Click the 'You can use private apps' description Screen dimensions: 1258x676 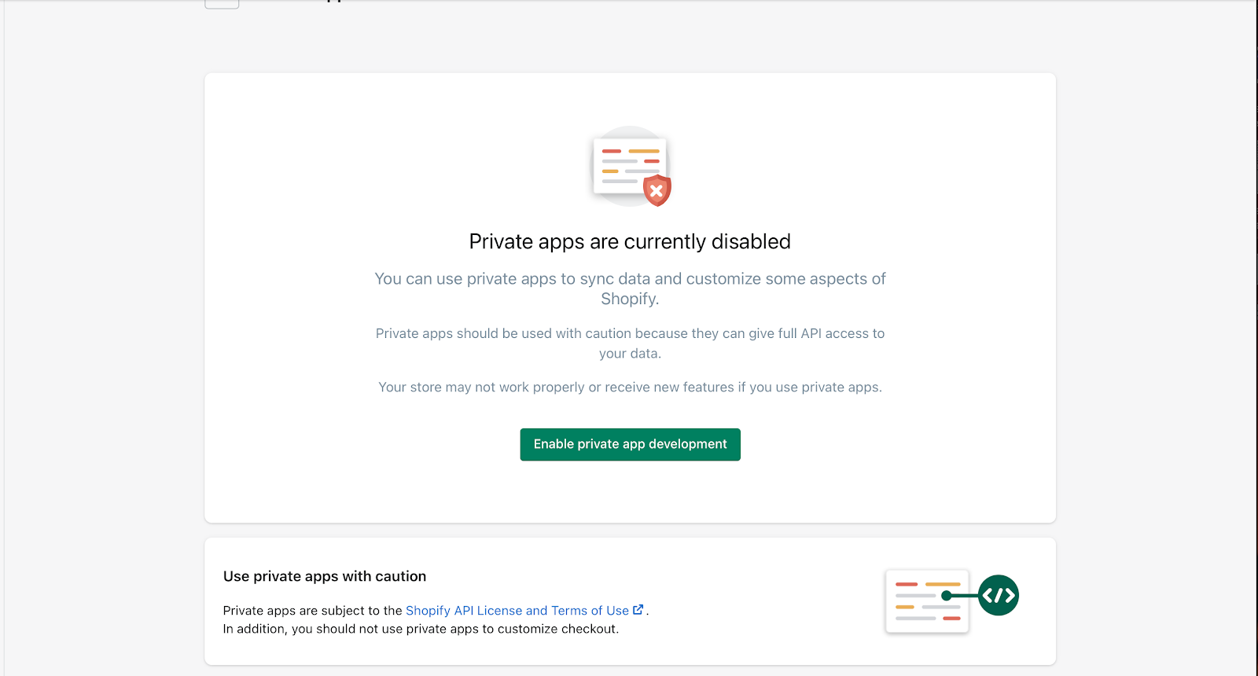pyautogui.click(x=630, y=279)
